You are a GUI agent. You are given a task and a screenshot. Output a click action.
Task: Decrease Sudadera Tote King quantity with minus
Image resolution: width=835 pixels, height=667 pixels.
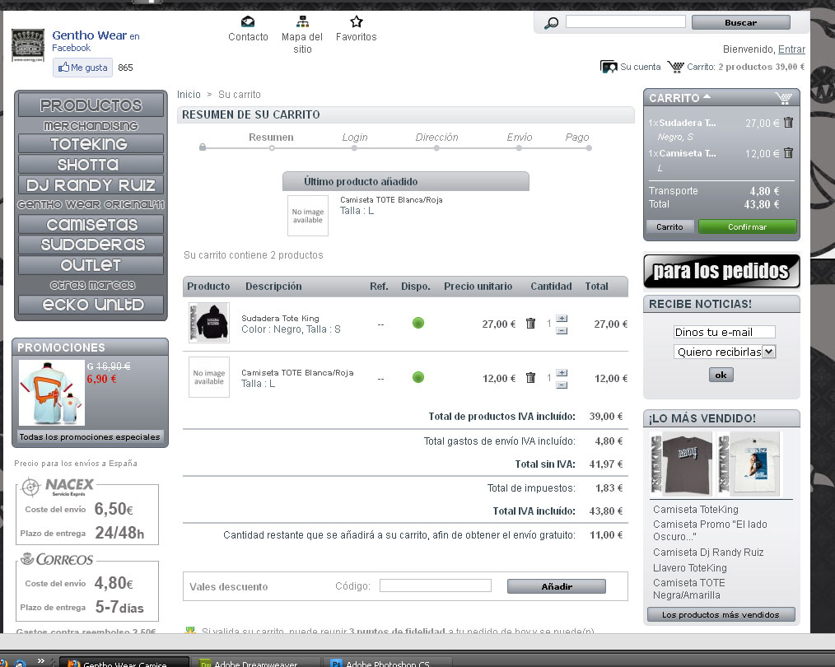click(562, 330)
